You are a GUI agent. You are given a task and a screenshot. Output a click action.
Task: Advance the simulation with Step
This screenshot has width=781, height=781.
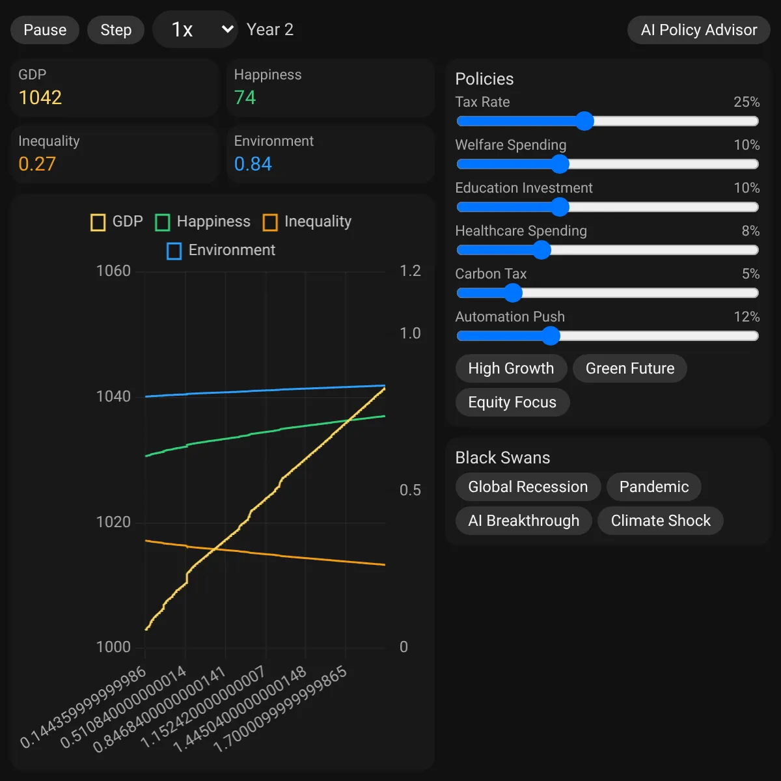coord(116,30)
